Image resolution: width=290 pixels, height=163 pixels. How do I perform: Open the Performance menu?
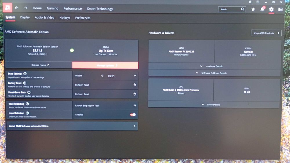72,8
